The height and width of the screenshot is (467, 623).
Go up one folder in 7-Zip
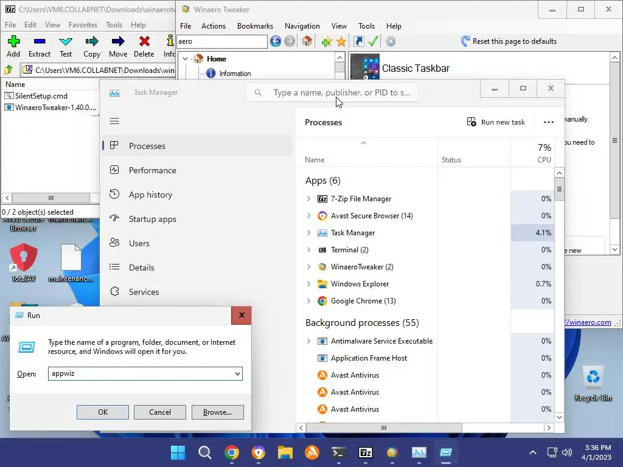coord(9,71)
